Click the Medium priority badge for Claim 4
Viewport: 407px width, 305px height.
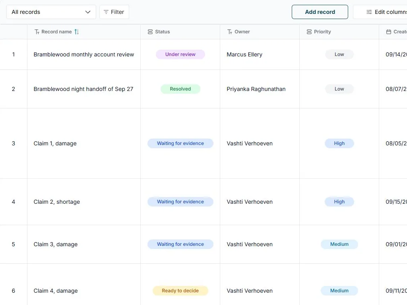(339, 291)
